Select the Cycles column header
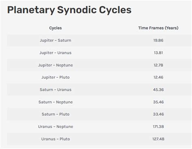The image size is (192, 149). [x=55, y=28]
